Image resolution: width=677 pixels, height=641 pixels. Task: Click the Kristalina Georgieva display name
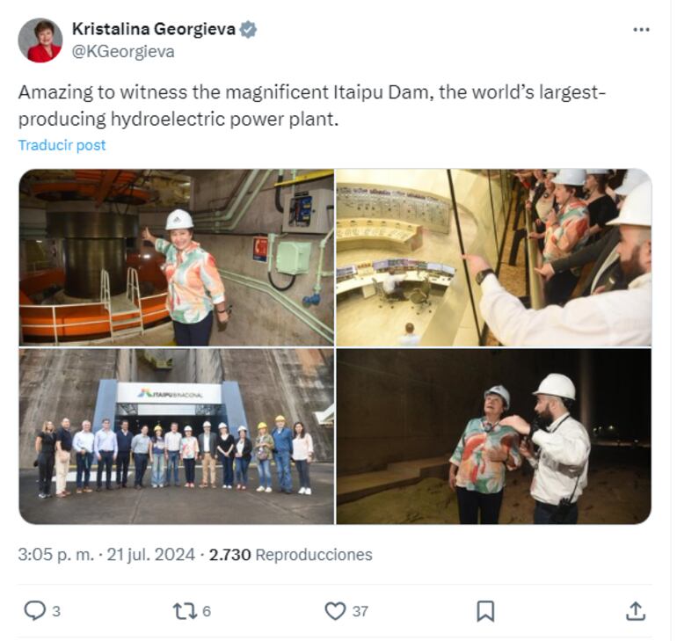[154, 29]
